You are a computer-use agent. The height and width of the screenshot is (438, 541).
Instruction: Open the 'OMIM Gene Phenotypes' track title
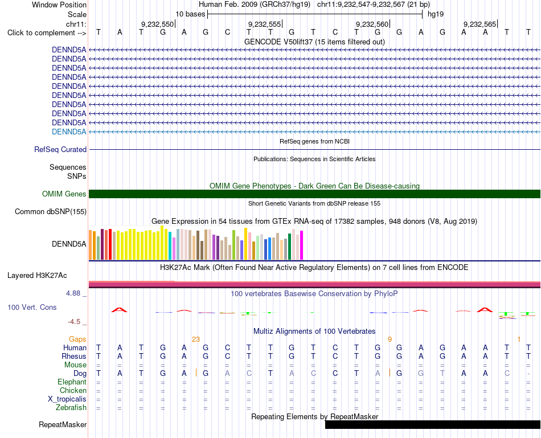pyautogui.click(x=314, y=186)
